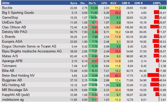Click the GPA column header
This screenshot has height=102, width=167.
coord(104,3)
